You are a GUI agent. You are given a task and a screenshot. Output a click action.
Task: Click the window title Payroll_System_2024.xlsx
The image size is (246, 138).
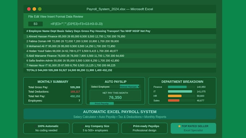point(120,9)
